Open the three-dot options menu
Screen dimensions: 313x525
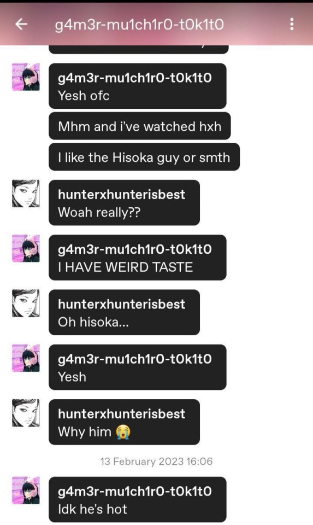292,24
